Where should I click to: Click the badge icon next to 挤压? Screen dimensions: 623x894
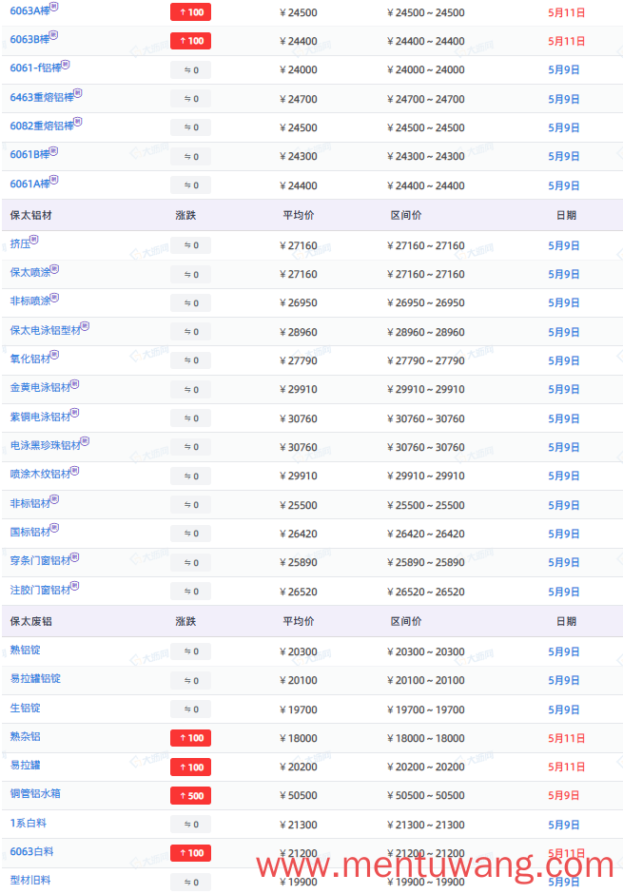pyautogui.click(x=34, y=240)
